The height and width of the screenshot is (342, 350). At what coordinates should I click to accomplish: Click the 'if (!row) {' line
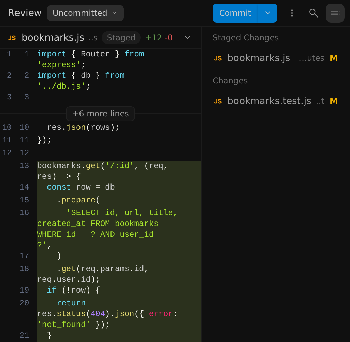click(x=73, y=290)
